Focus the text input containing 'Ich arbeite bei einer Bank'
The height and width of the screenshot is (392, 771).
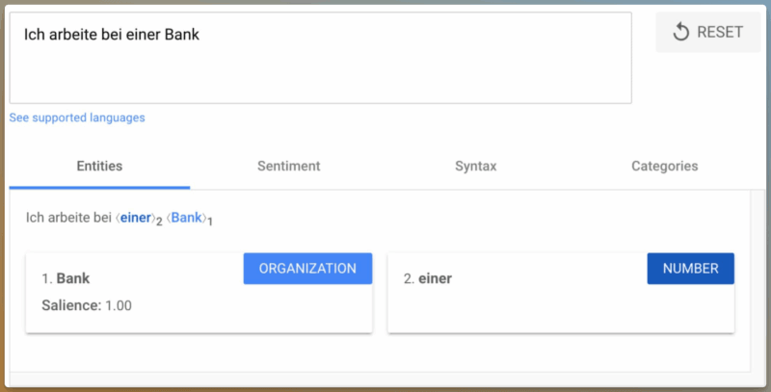321,58
